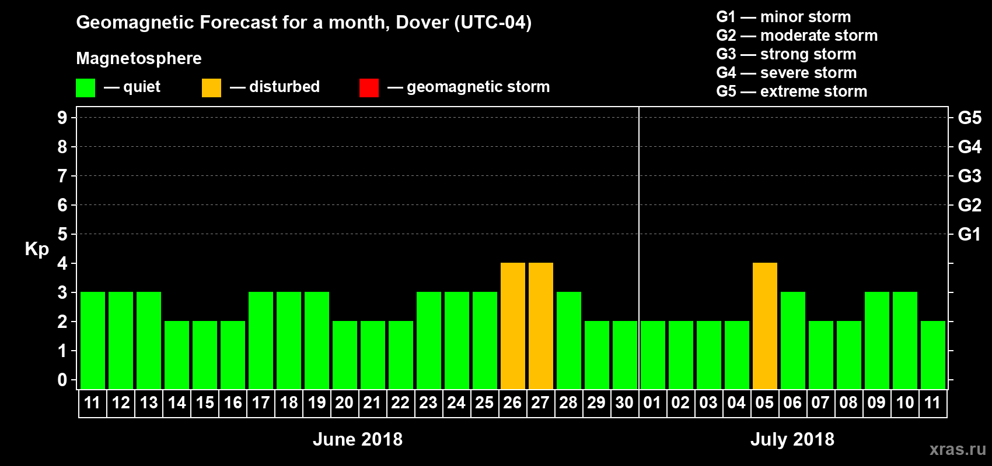Image resolution: width=992 pixels, height=466 pixels.
Task: Click the 'G5' label on right axis
Action: 970,118
